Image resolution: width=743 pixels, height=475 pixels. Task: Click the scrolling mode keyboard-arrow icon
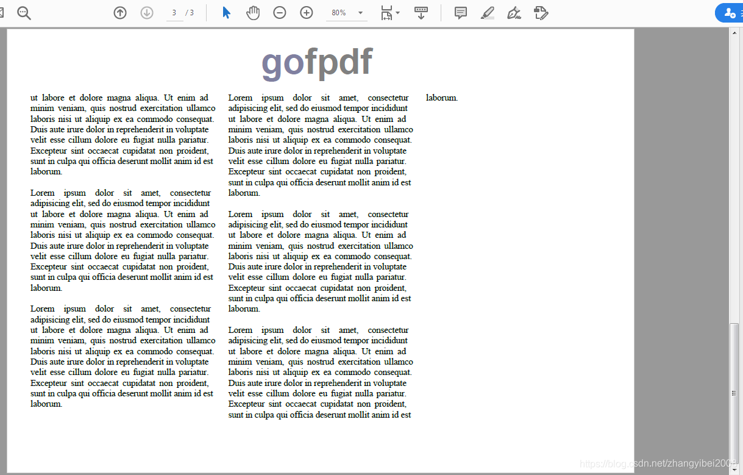point(421,13)
